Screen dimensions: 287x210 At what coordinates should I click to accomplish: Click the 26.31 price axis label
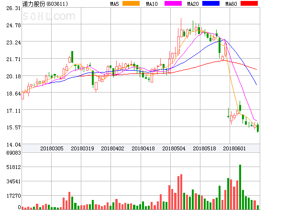pos(13,8)
